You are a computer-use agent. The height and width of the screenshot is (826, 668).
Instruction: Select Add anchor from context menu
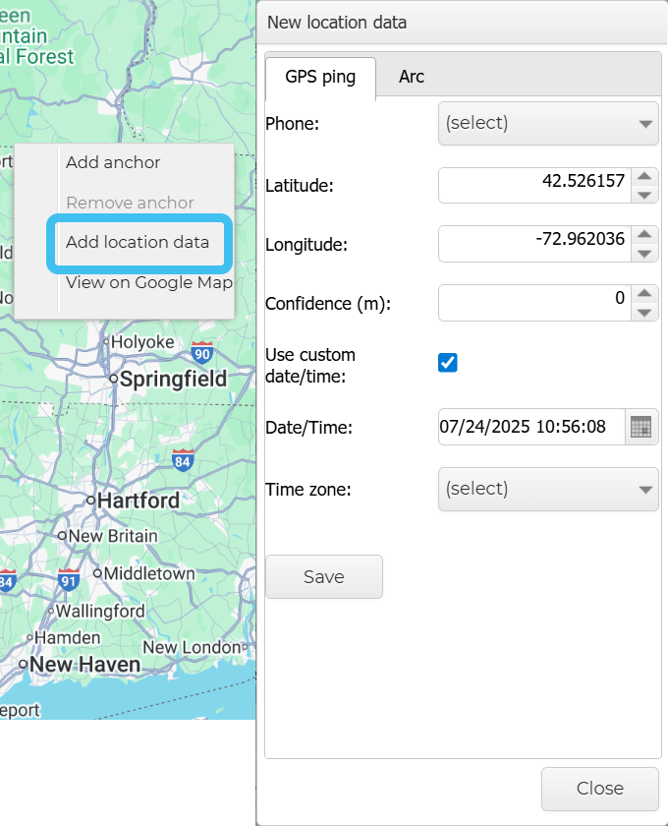tap(113, 163)
